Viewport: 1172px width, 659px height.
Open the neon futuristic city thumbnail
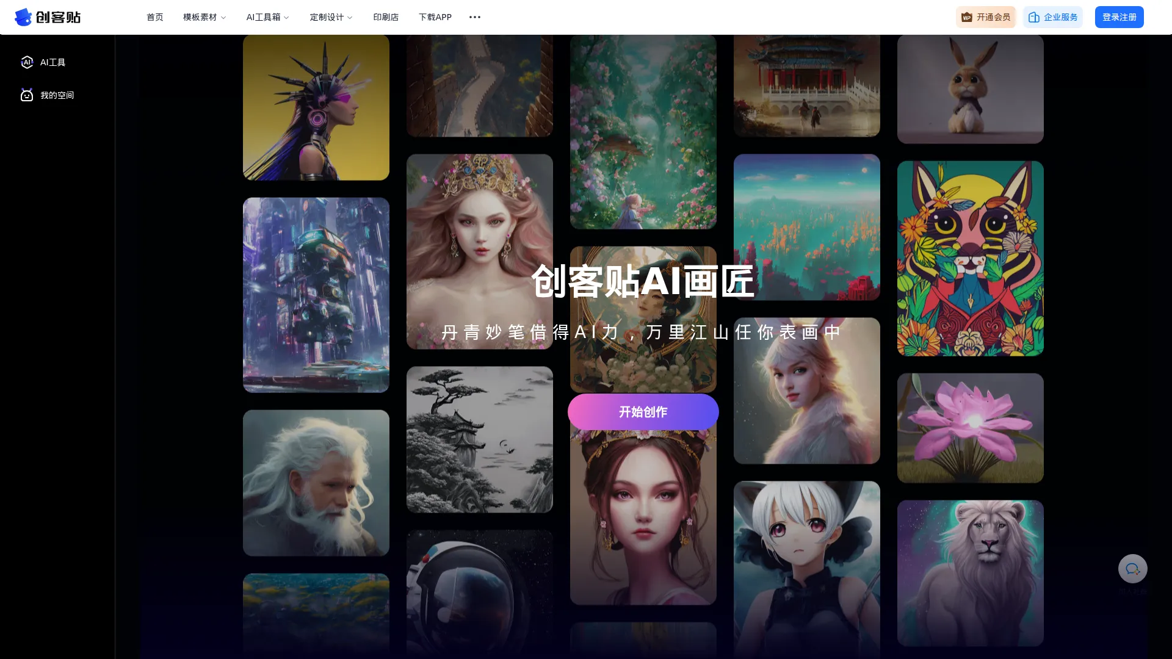coord(316,295)
